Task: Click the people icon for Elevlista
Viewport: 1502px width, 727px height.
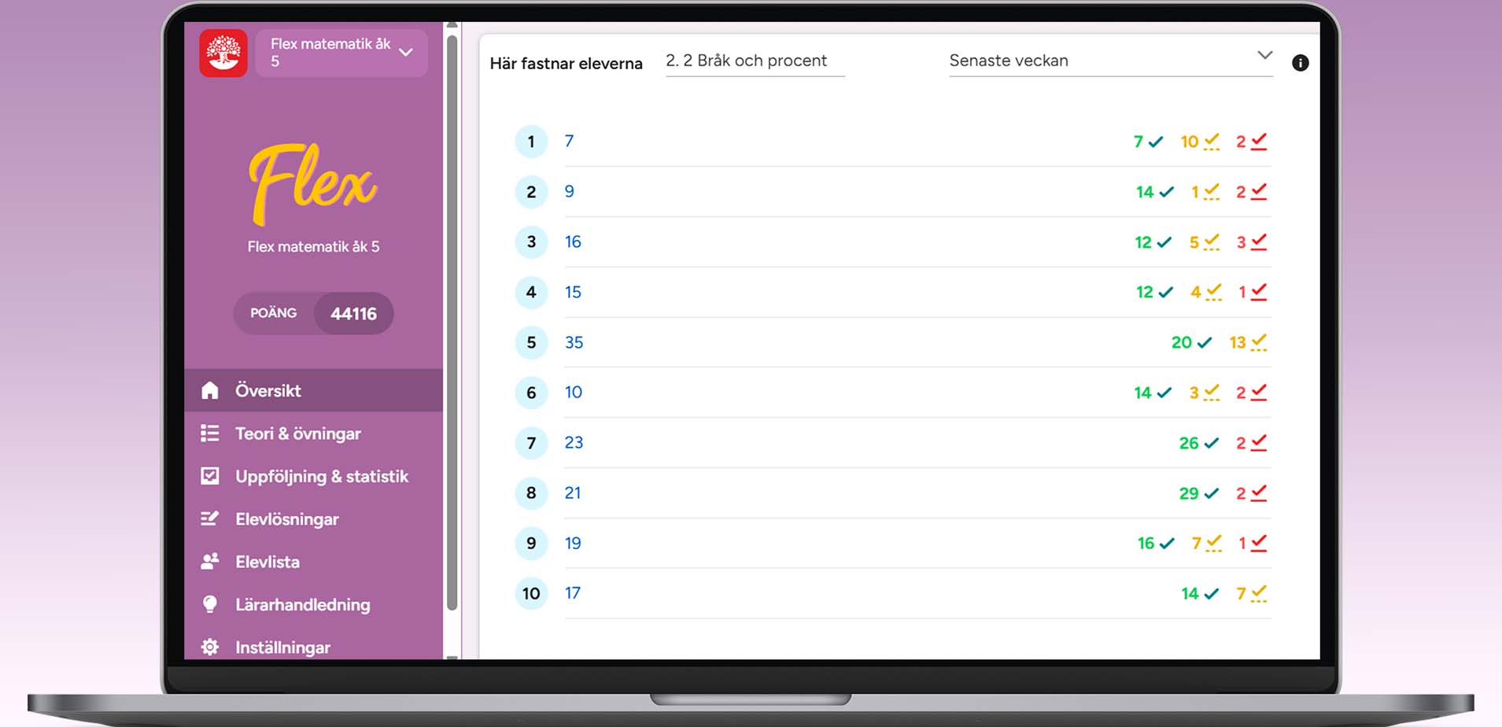Action: pyautogui.click(x=210, y=562)
